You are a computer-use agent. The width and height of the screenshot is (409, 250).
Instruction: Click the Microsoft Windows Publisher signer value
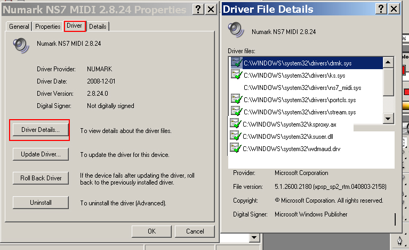click(311, 214)
